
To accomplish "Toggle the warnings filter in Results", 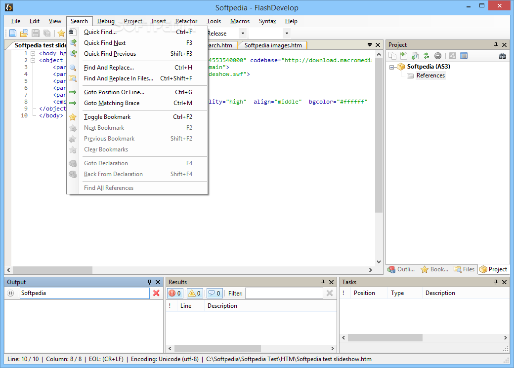I will 194,293.
